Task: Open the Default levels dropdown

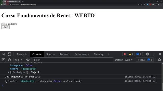Action: 124,60
